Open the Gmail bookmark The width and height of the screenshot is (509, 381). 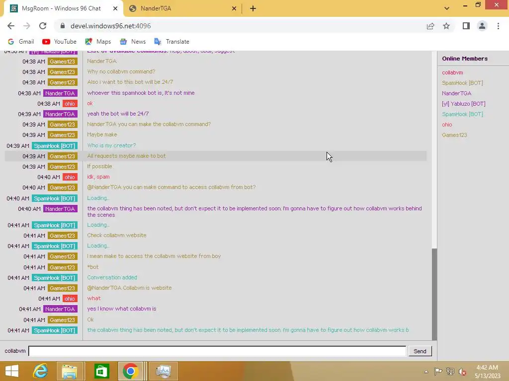click(x=21, y=42)
